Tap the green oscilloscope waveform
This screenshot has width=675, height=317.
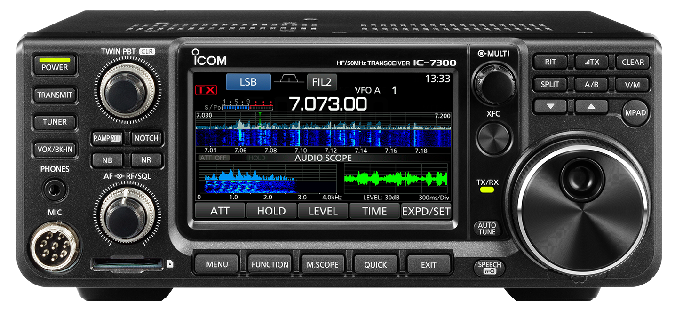pos(396,179)
